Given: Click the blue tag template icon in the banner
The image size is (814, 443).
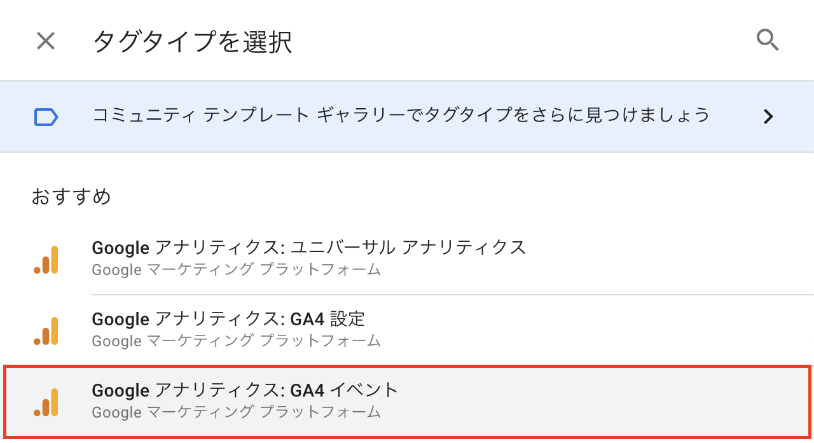Looking at the screenshot, I should pyautogui.click(x=46, y=116).
